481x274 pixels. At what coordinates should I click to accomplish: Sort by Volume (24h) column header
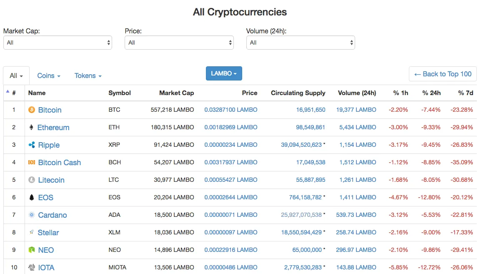coord(357,93)
